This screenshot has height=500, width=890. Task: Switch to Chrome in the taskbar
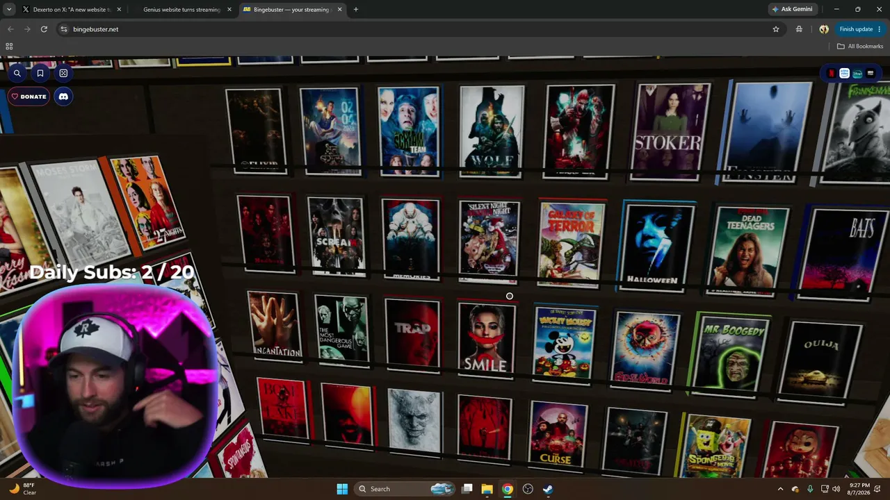tap(508, 489)
